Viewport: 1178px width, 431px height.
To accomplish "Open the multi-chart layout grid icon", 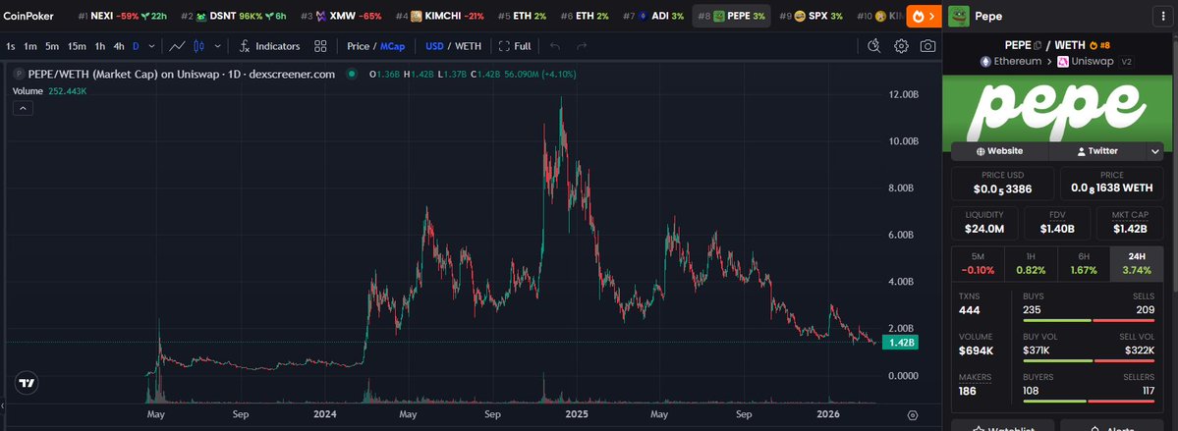I will point(321,46).
